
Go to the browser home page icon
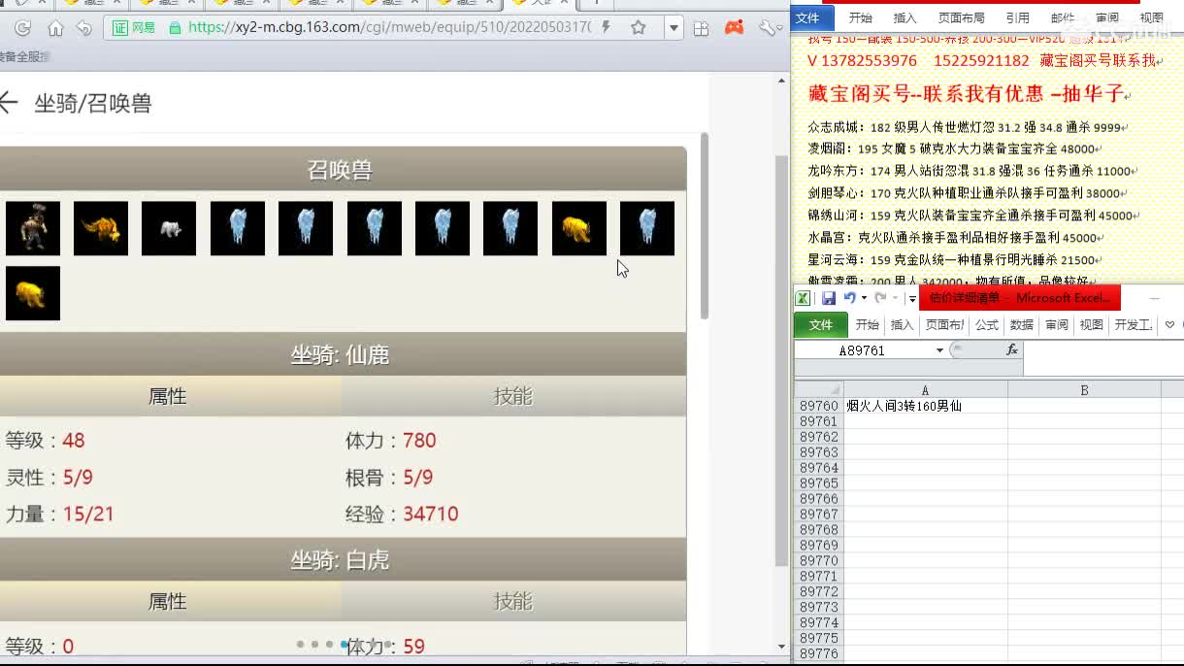tap(55, 28)
